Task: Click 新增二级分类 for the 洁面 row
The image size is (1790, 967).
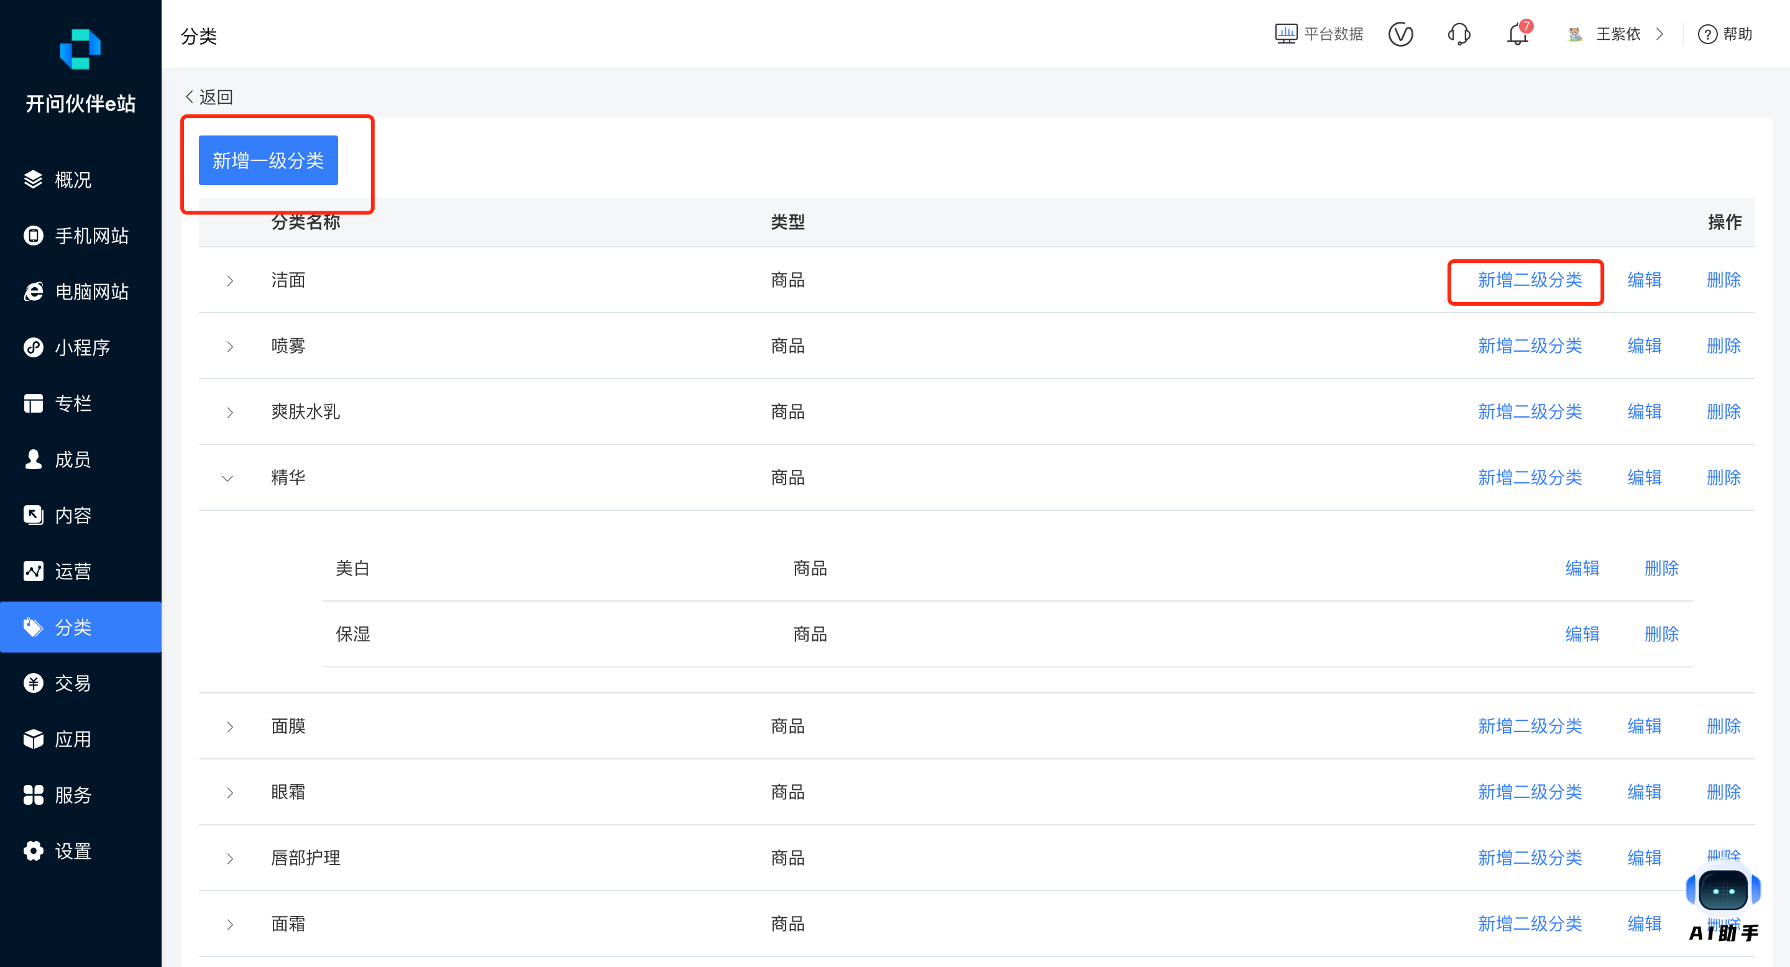Action: pyautogui.click(x=1530, y=281)
